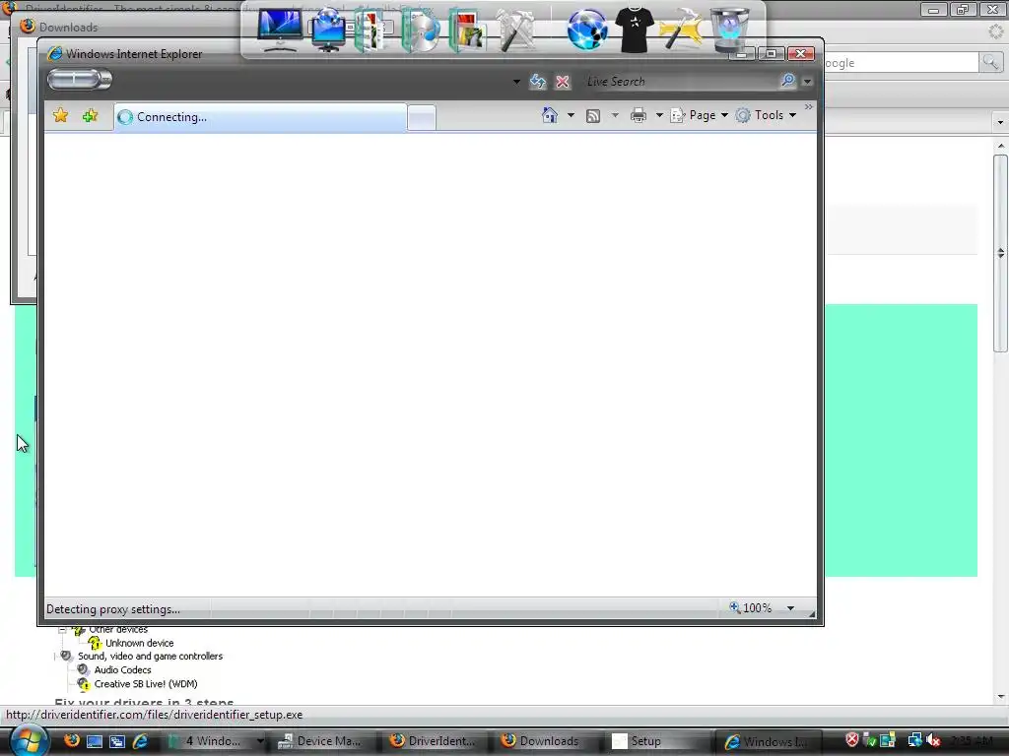1009x756 pixels.
Task: Open the hammer and star dock settings icon
Action: click(682, 30)
